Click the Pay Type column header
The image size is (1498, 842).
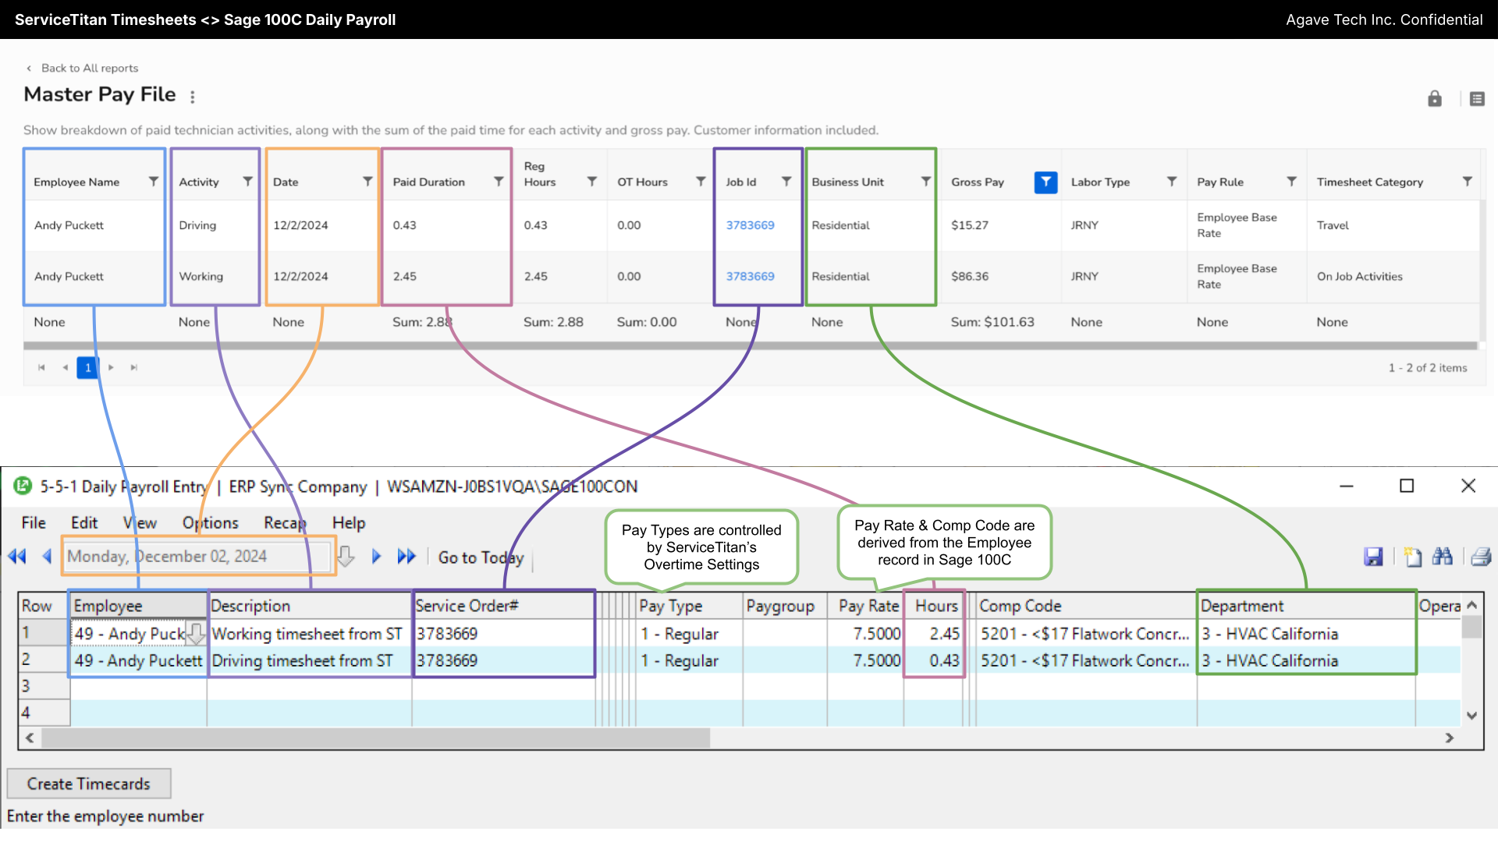[x=689, y=606]
